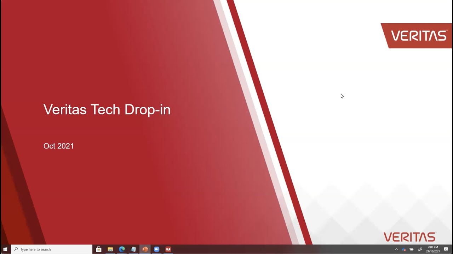Open the Windows Start menu
Screen dimensions: 453x254
pyautogui.click(x=5, y=249)
